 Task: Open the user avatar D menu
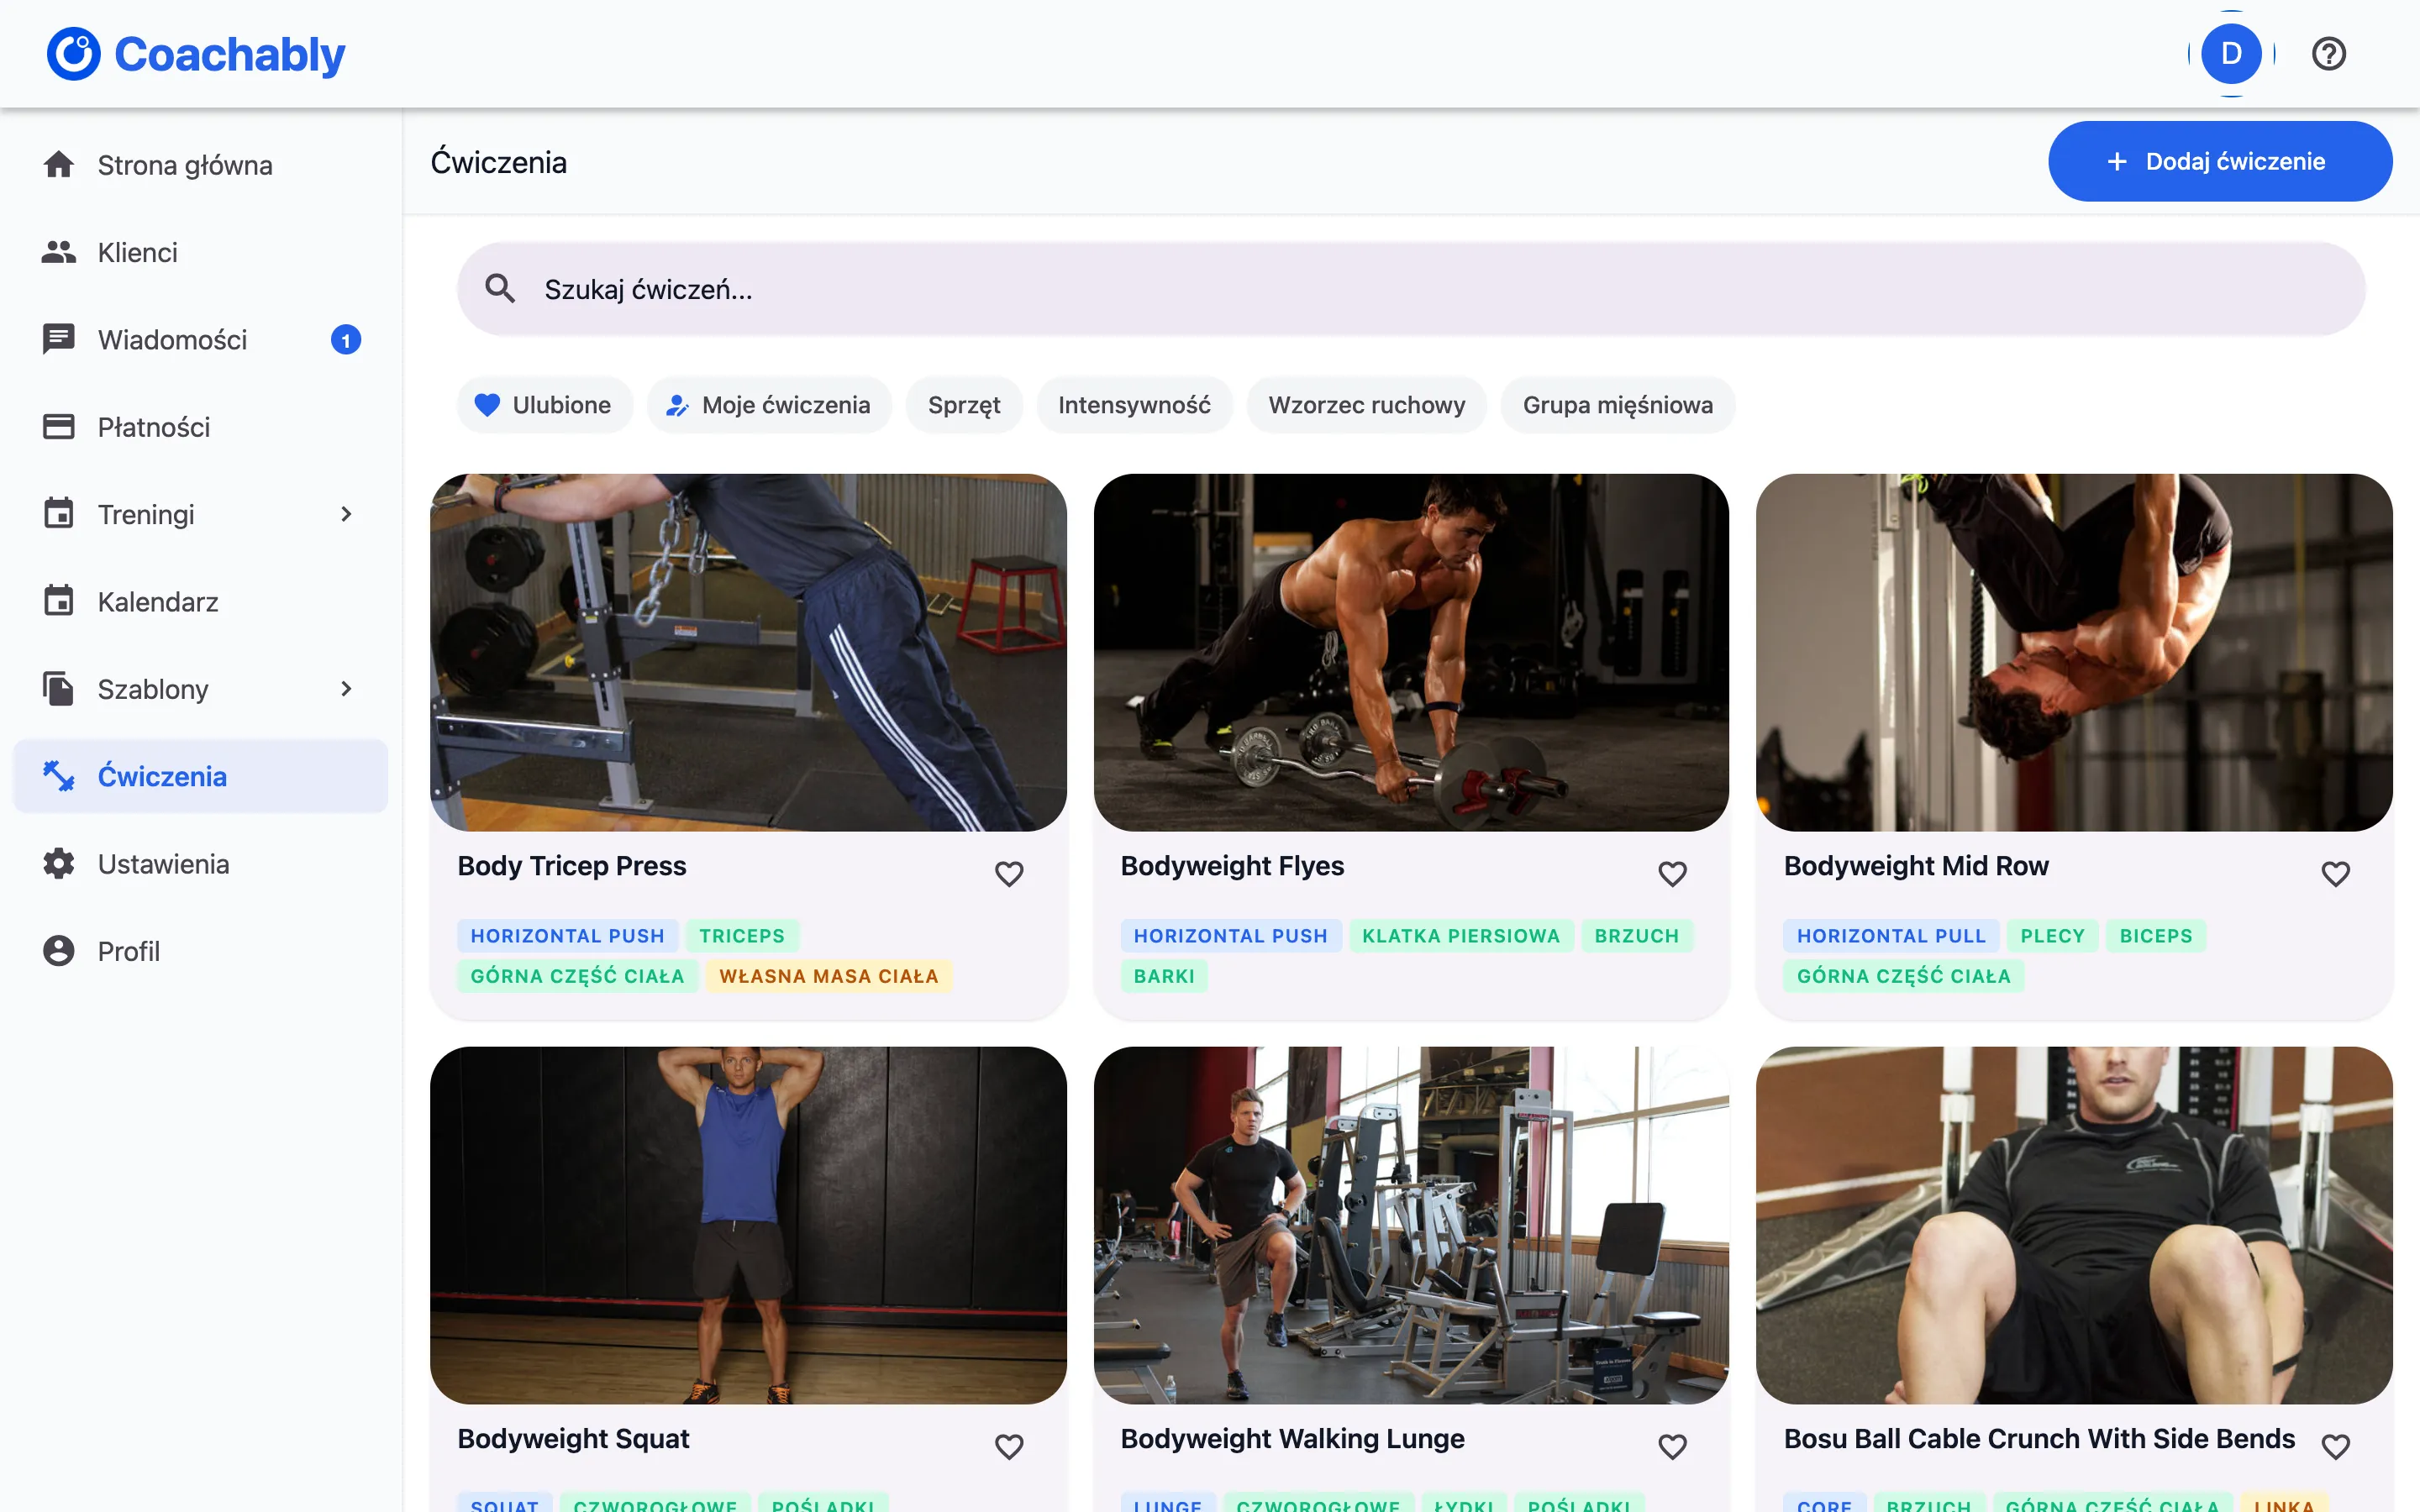point(2231,54)
